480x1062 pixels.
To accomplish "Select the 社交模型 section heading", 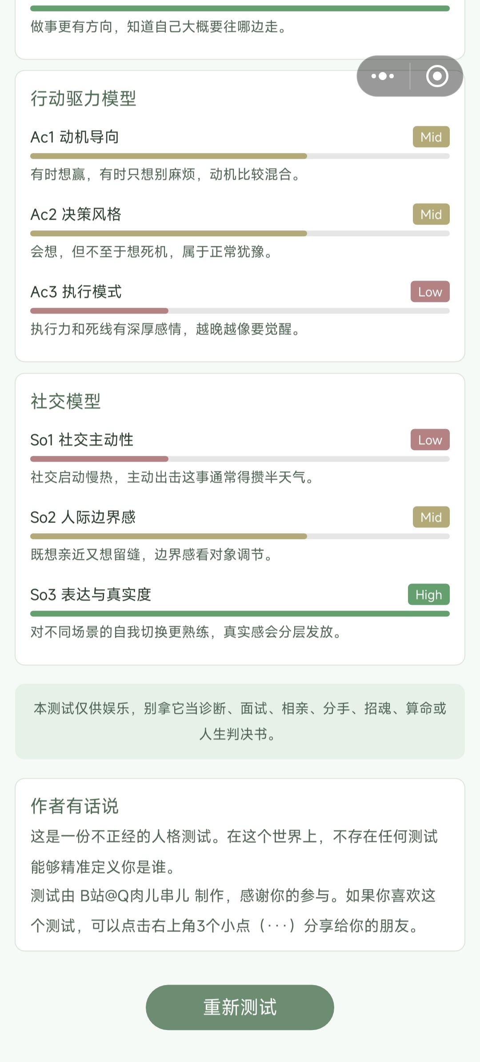I will [x=65, y=401].
